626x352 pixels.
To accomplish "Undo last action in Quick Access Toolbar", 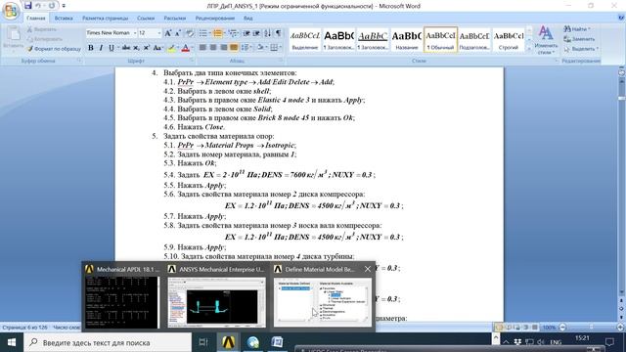I will [x=38, y=6].
